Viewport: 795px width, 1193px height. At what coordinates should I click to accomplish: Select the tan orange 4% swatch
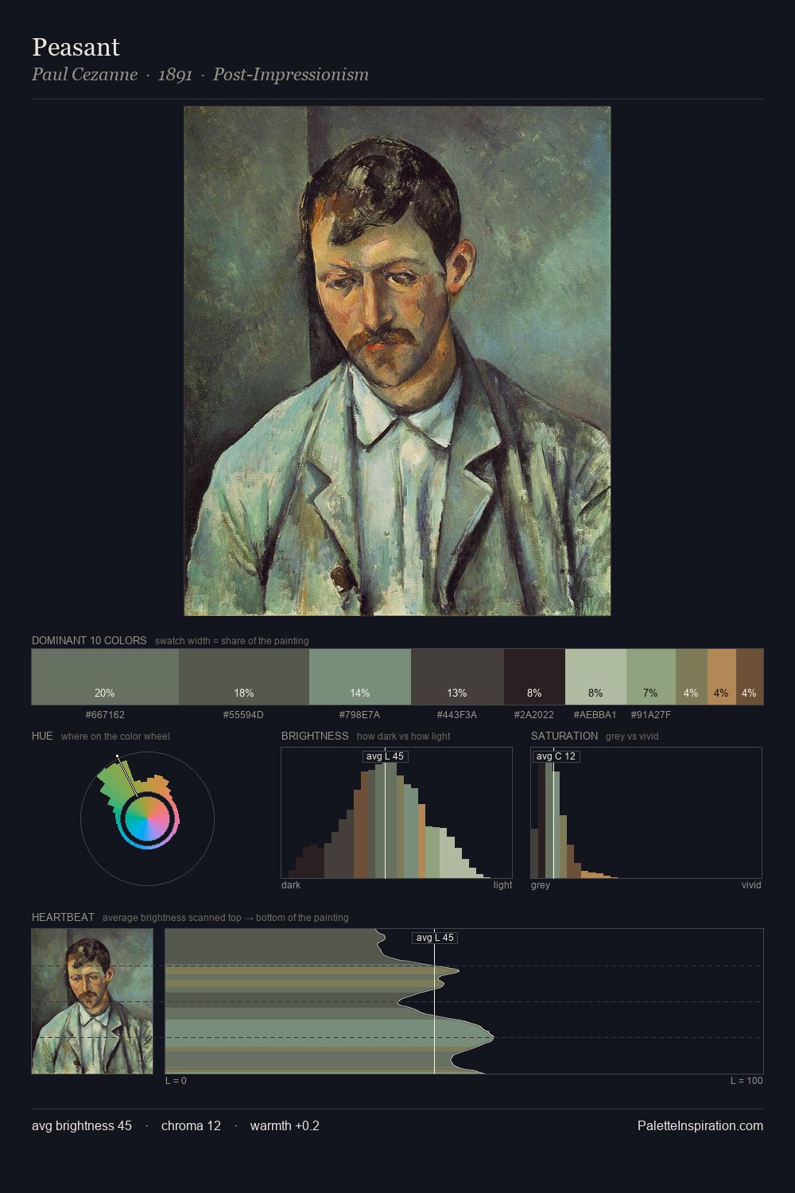click(722, 677)
